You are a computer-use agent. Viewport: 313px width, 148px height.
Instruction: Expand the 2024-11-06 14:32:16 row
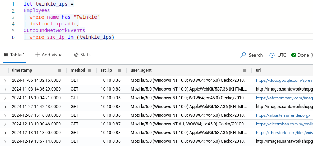[5, 80]
